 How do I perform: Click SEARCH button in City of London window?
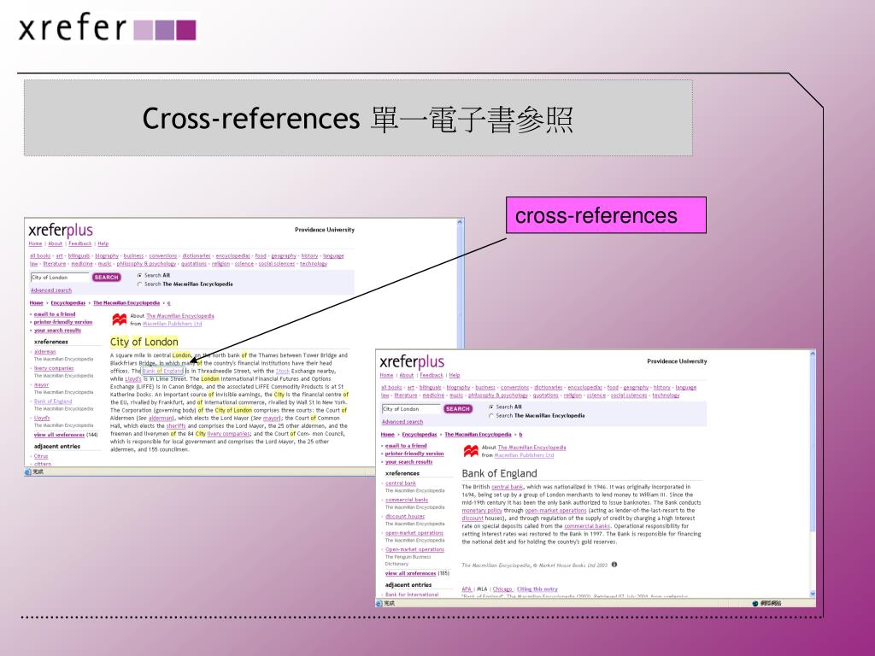click(106, 278)
